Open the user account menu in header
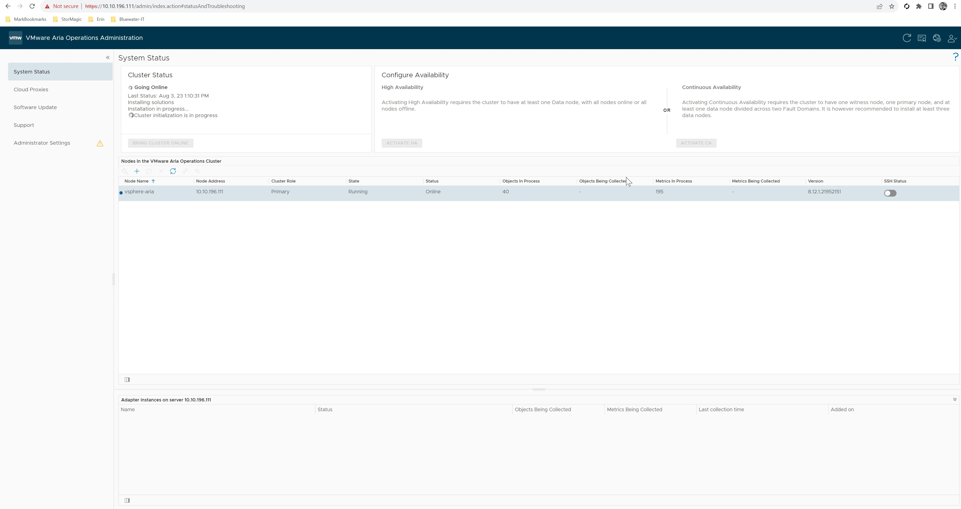 (952, 38)
